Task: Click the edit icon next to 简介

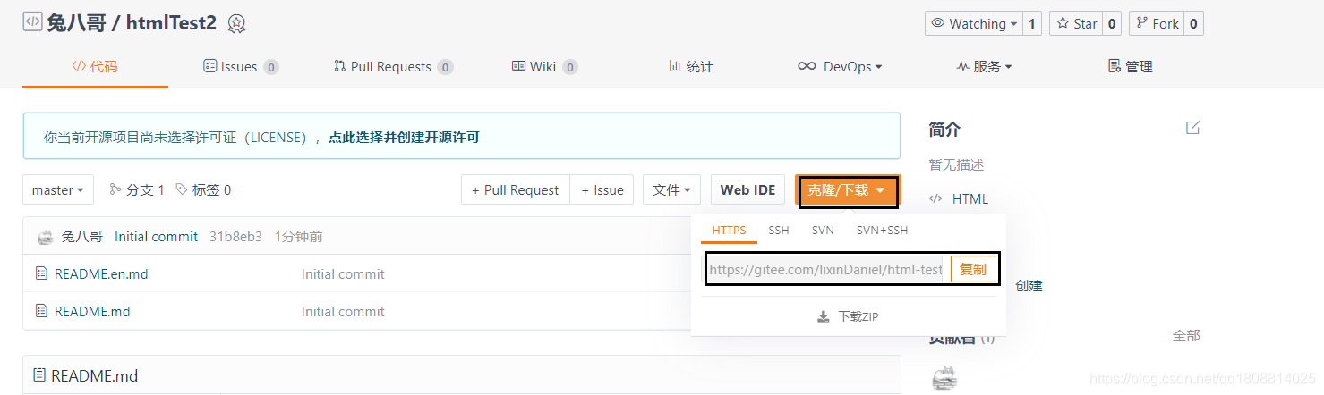Action: [1192, 128]
